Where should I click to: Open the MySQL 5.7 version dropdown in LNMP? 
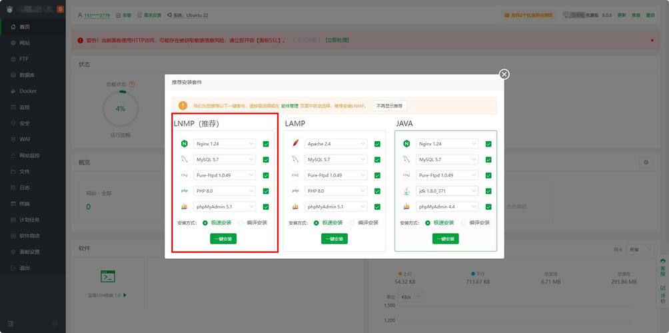(225, 160)
